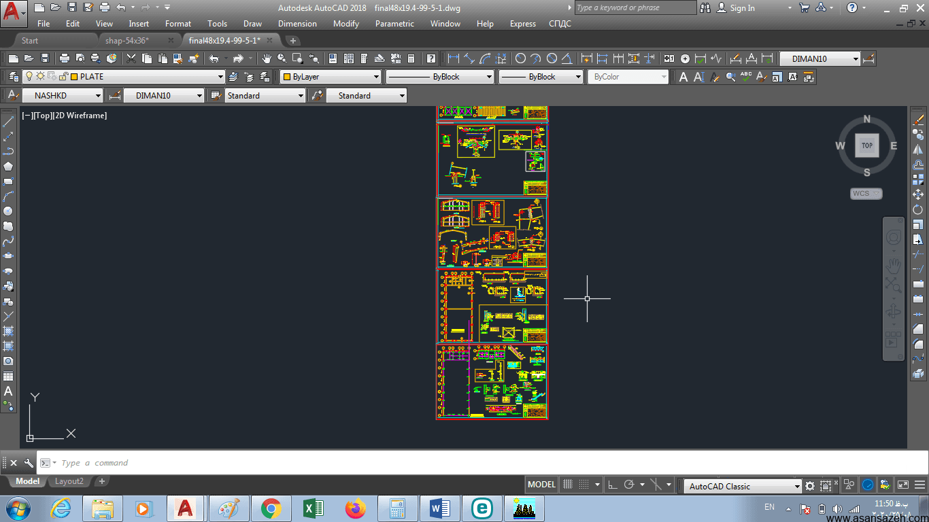Open the Modify menu
Image resolution: width=929 pixels, height=522 pixels.
(x=346, y=24)
